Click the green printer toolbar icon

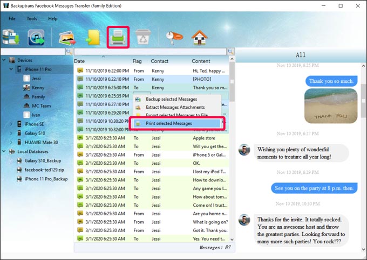pos(118,37)
